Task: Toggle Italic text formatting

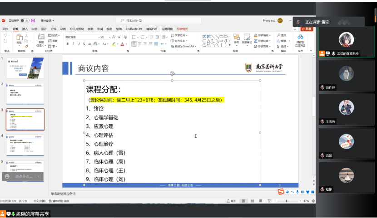Action: [x=73, y=44]
